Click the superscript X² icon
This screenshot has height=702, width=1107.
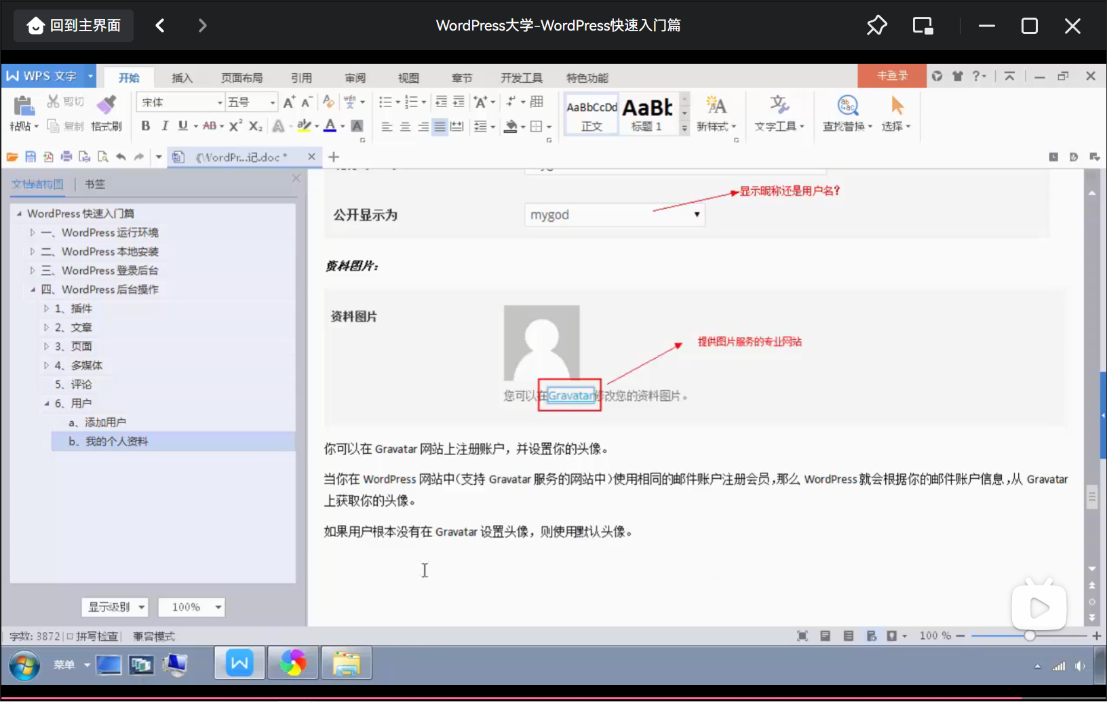(236, 125)
